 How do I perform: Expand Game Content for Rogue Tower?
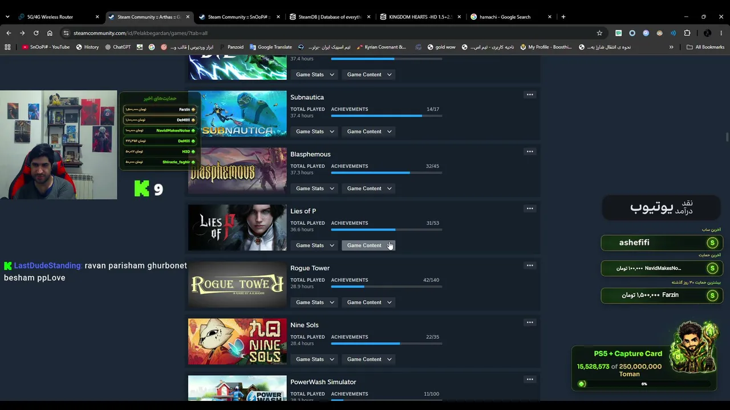370,302
